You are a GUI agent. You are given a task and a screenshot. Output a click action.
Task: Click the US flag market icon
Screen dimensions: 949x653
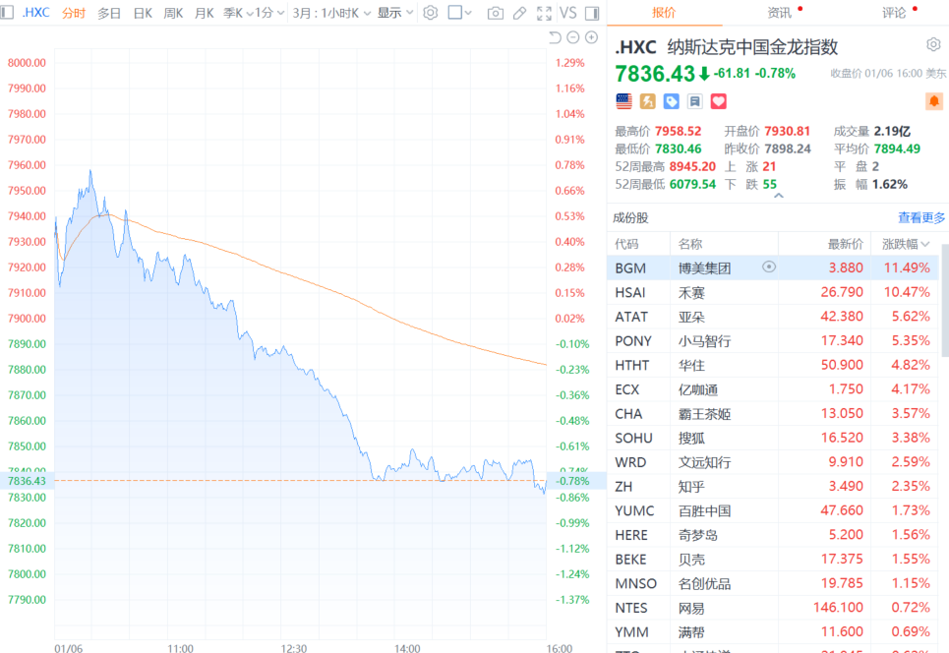pos(624,101)
